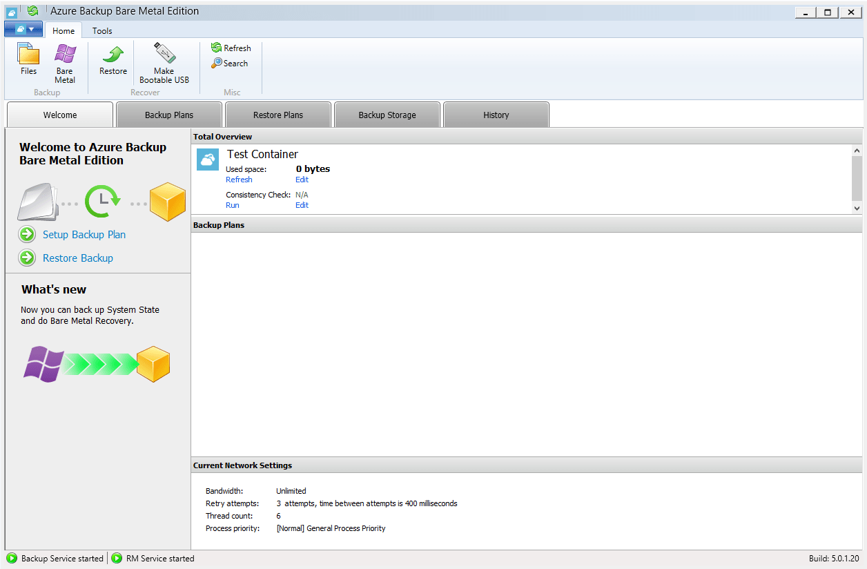Click Unlimited next to Bandwidth

pyautogui.click(x=291, y=491)
